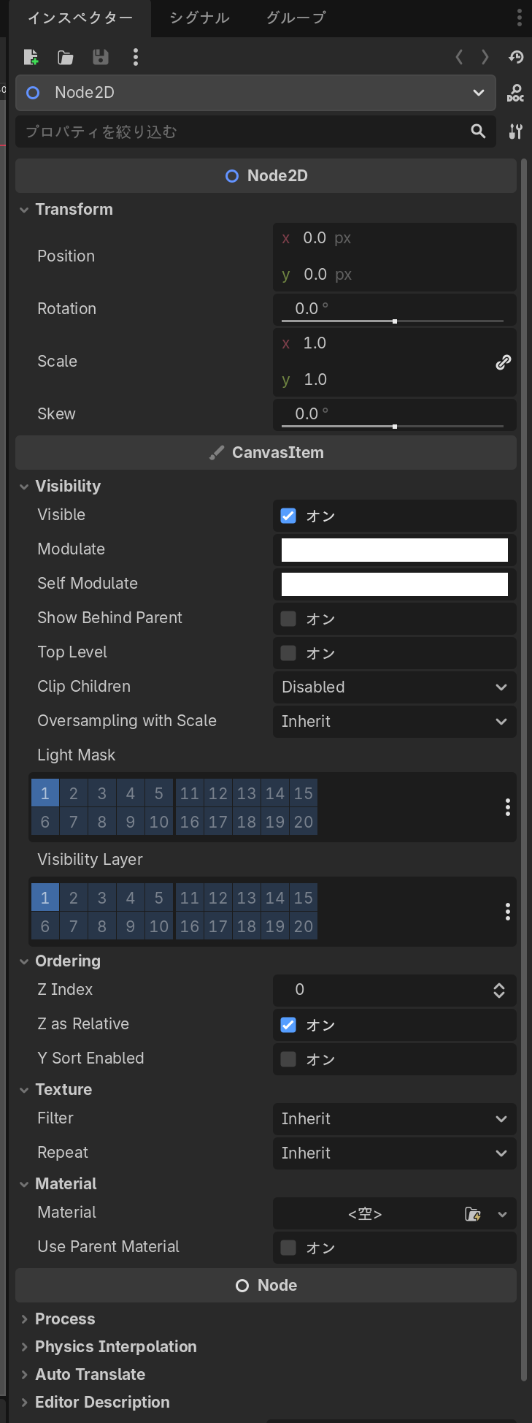
Task: Toggle the Scale ratio lock link icon
Action: pos(504,362)
